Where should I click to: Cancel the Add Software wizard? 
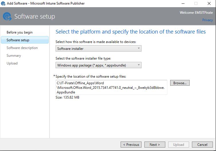tap(202, 145)
